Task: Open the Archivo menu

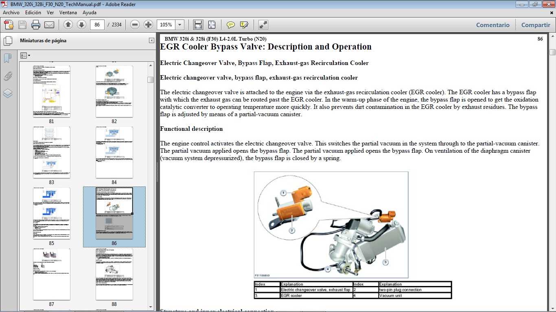Action: (11, 13)
